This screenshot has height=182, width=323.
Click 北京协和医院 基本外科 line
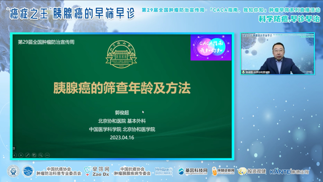[122, 121]
